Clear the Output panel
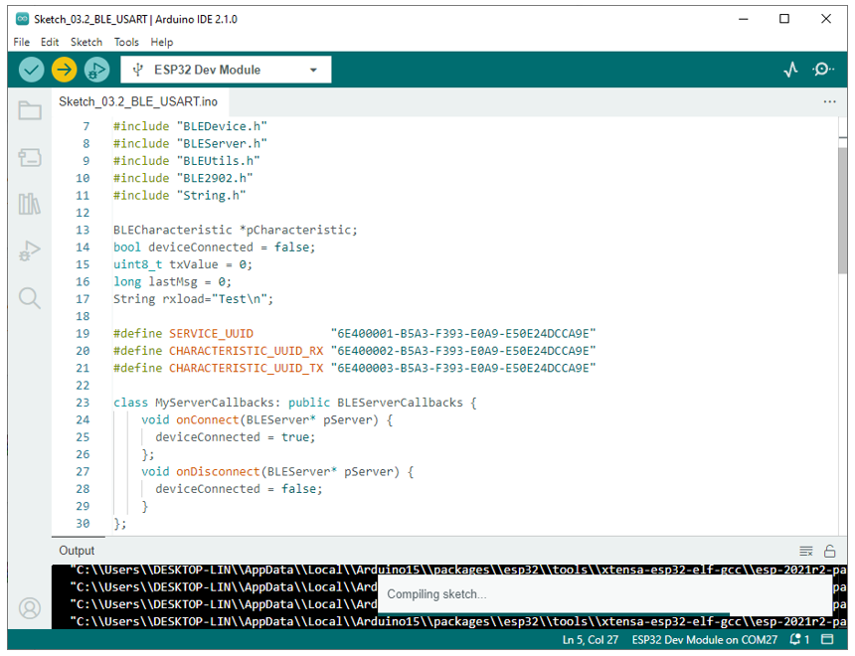This screenshot has width=855, height=656. (x=806, y=552)
